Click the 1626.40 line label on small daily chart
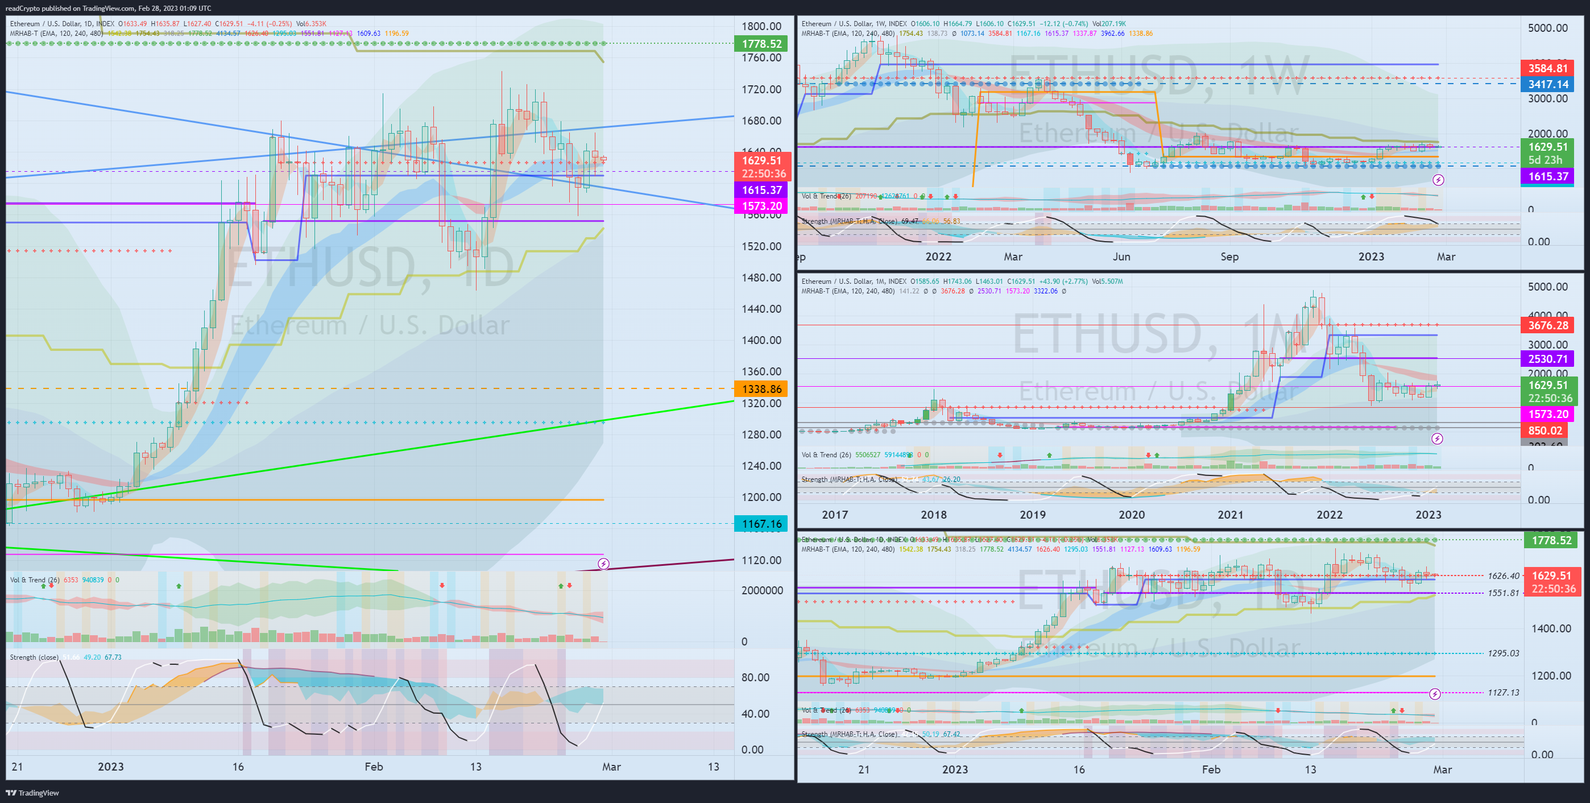The height and width of the screenshot is (803, 1590). point(1504,576)
